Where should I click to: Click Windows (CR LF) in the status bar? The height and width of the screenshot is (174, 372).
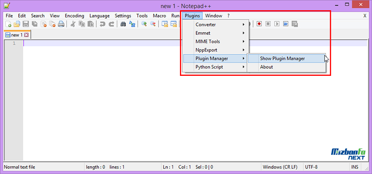point(280,167)
